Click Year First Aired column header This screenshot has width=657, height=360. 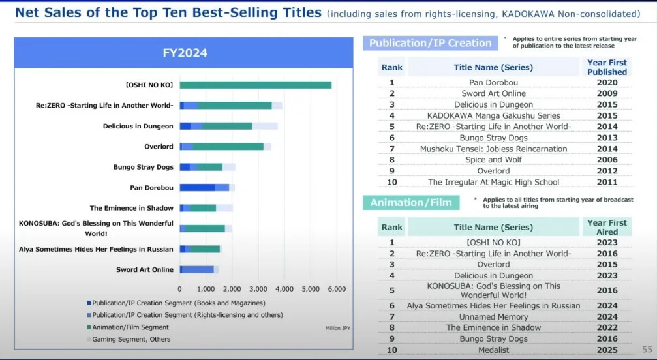(607, 227)
